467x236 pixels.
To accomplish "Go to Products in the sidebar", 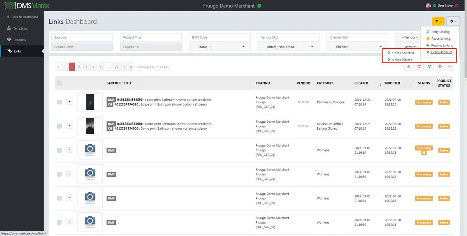I will [19, 40].
